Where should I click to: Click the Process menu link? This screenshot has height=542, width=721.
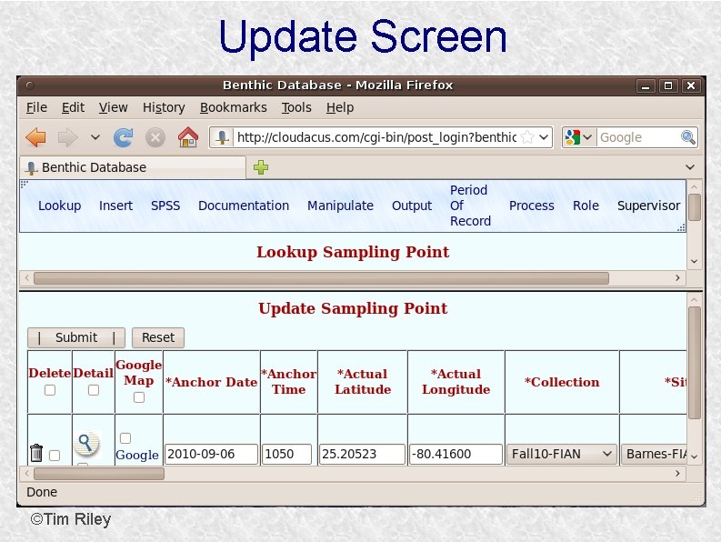click(532, 206)
